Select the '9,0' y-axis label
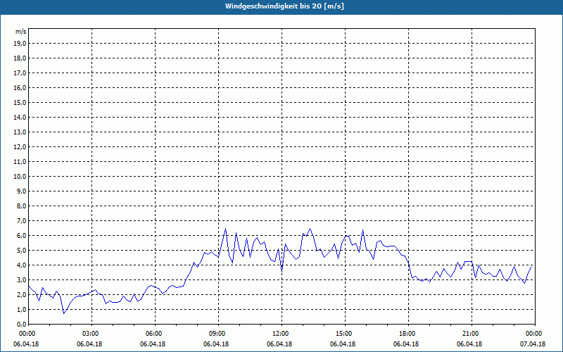563x352 pixels. [22, 191]
